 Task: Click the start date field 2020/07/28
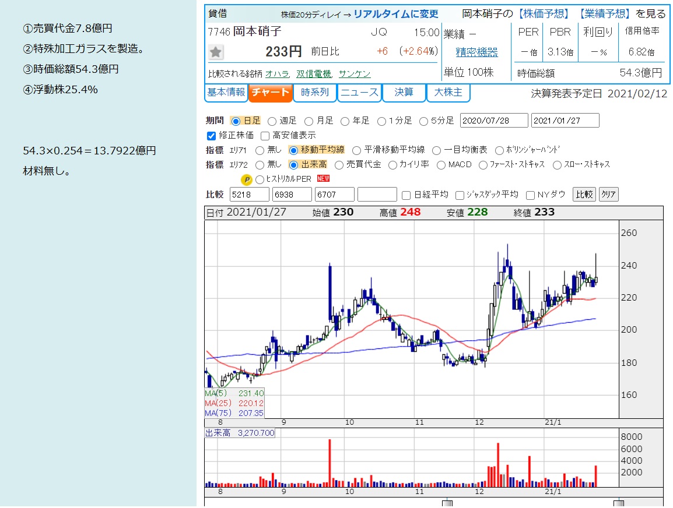click(x=494, y=121)
